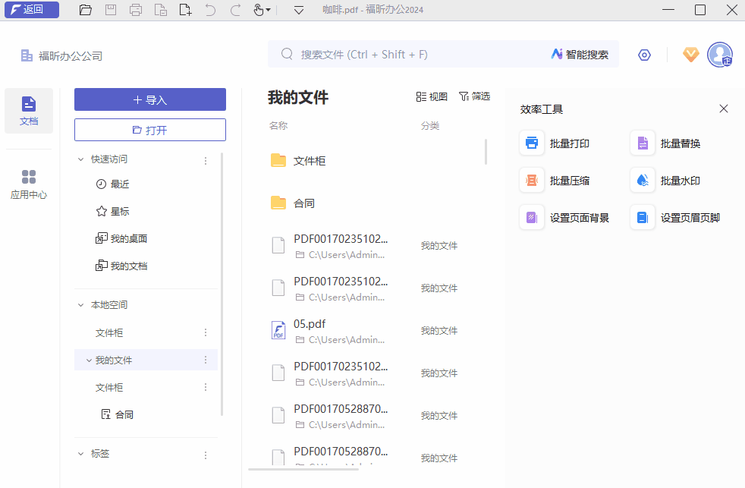Click the 导入 import button
The width and height of the screenshot is (745, 488).
point(149,99)
